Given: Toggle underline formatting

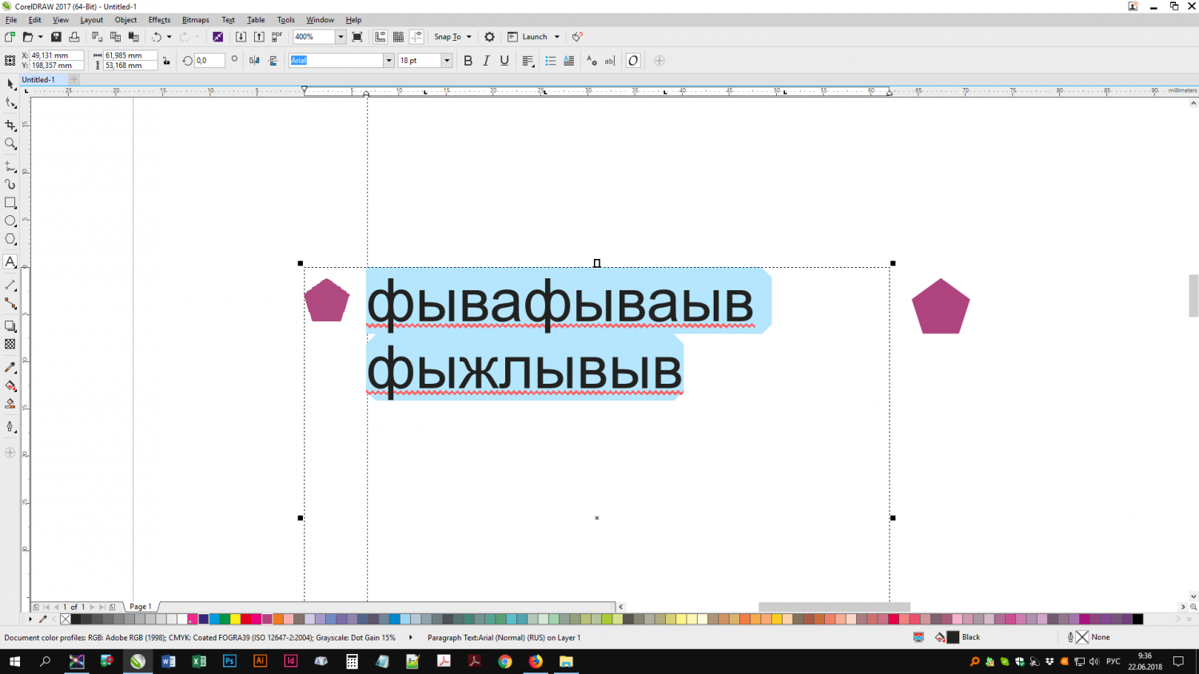Looking at the screenshot, I should point(504,60).
